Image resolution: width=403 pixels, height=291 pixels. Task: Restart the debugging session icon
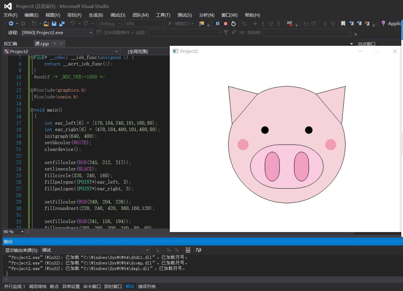234,24
